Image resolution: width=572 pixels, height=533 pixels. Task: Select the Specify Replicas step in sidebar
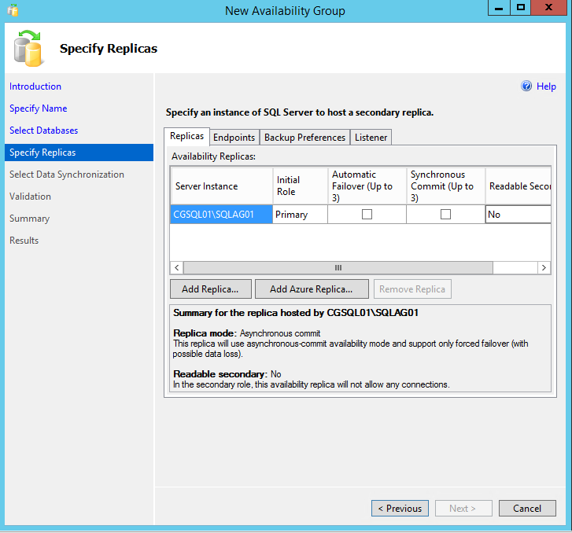(x=79, y=153)
